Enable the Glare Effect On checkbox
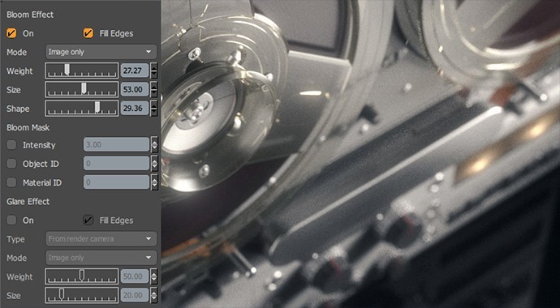This screenshot has width=560, height=308. 11,220
